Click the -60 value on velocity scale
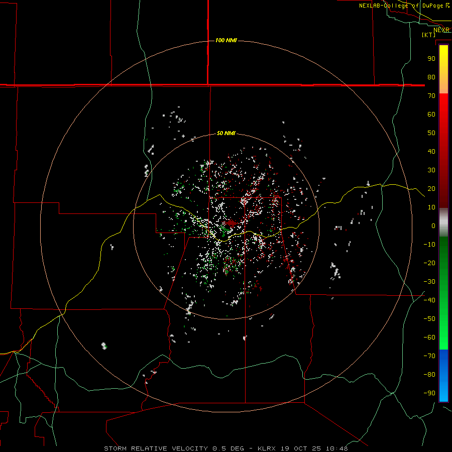The image size is (452, 452). [x=429, y=337]
